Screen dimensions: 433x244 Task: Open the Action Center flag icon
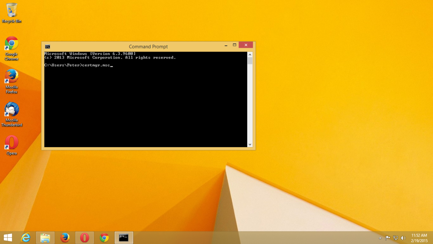388,238
